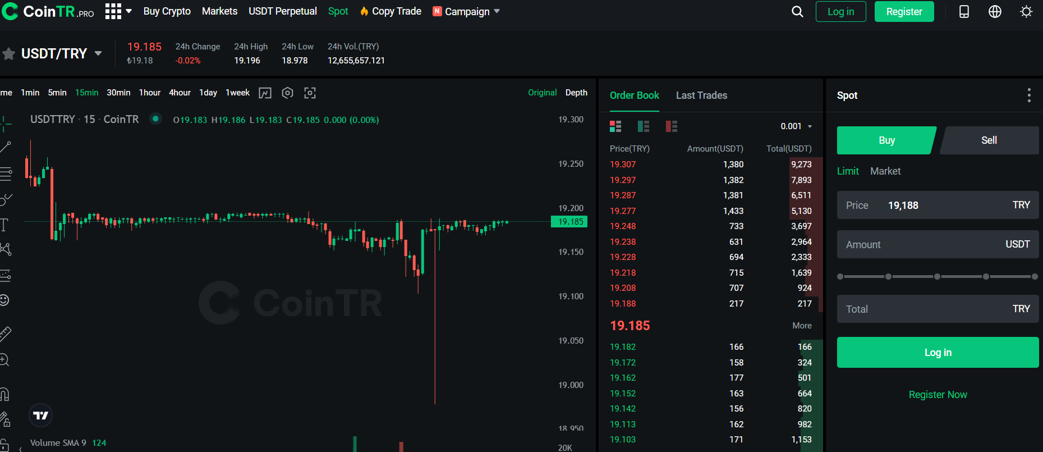Viewport: 1043px width, 452px height.
Task: Select the brush drawing tool
Action: [6, 199]
